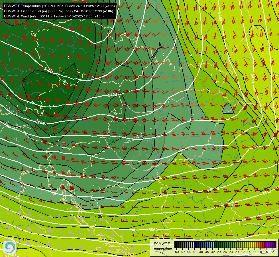This screenshot has width=279, height=257.
Task: Click the -23 isotherm label near top
Action: (x=131, y=15)
